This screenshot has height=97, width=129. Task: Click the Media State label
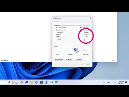click(x=59, y=32)
